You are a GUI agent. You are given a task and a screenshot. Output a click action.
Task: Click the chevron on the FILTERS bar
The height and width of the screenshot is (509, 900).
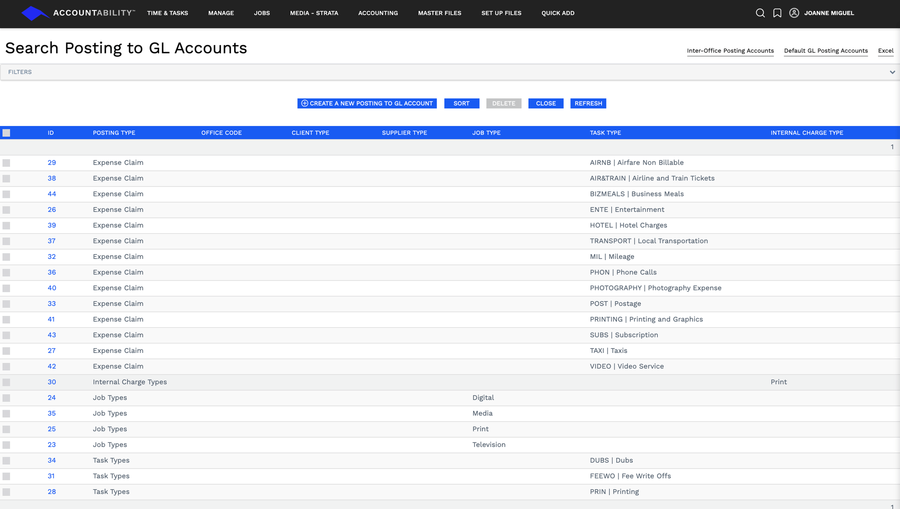pos(893,72)
